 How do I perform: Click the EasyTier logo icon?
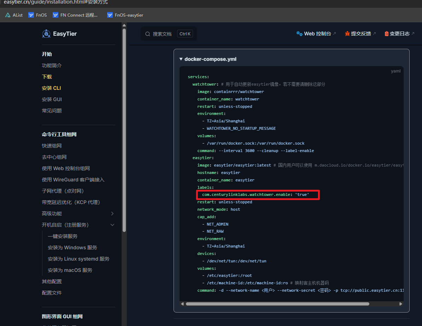[46, 34]
